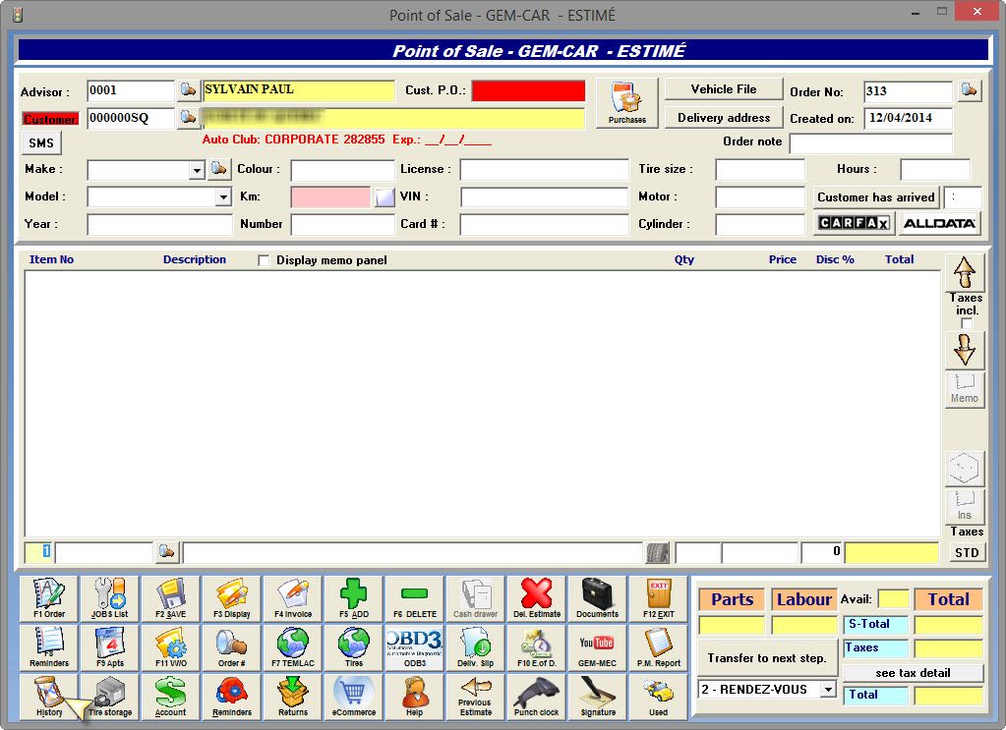The width and height of the screenshot is (1006, 730).
Task: Open the Documents briefcase
Action: (597, 598)
